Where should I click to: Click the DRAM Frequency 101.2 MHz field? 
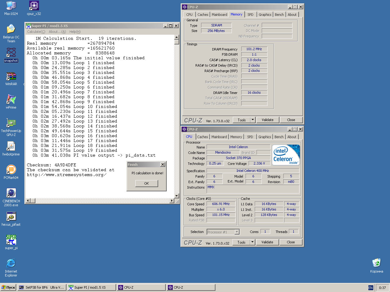click(x=254, y=49)
